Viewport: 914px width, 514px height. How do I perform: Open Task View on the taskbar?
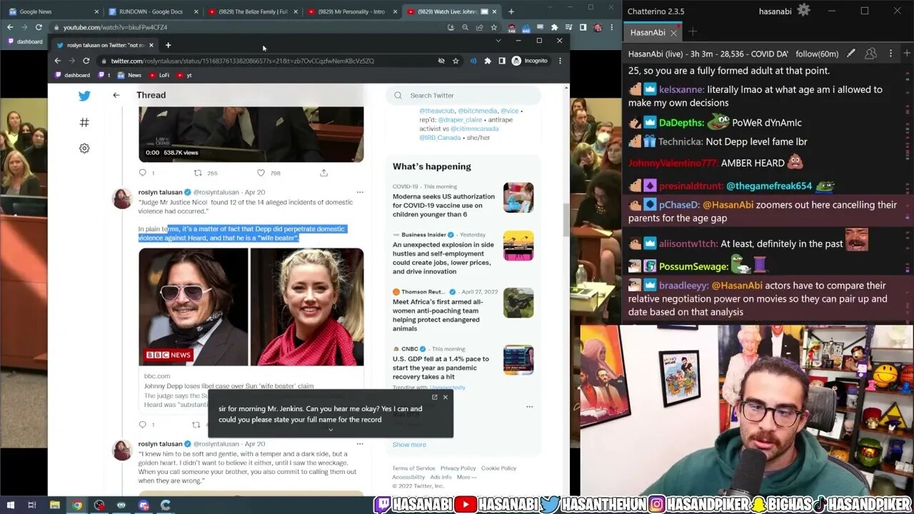click(x=32, y=505)
